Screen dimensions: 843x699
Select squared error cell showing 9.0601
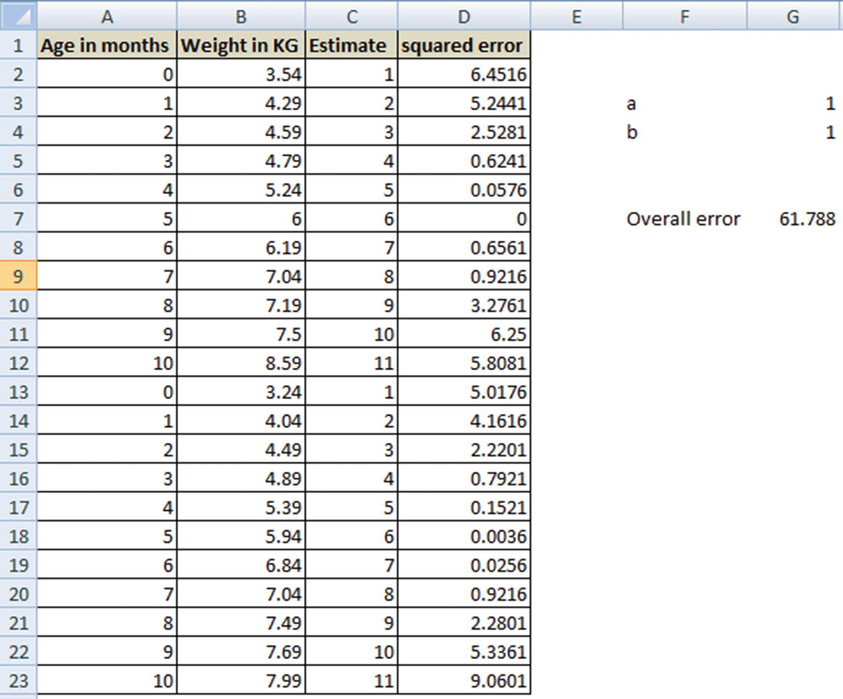click(464, 681)
